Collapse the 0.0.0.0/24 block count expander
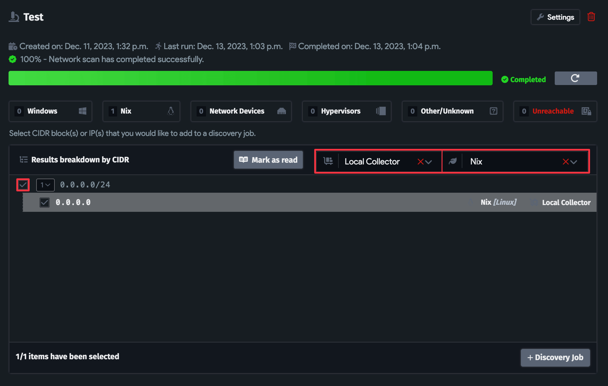This screenshot has width=608, height=386. [x=45, y=185]
